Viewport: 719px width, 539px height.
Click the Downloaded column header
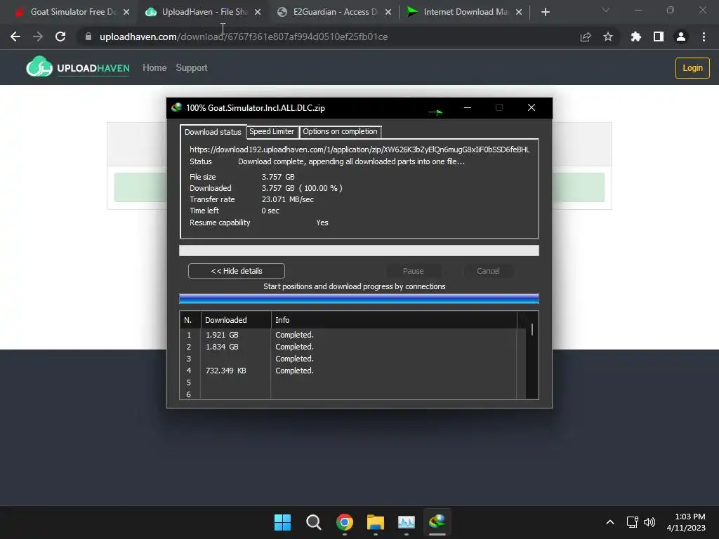[x=236, y=320]
